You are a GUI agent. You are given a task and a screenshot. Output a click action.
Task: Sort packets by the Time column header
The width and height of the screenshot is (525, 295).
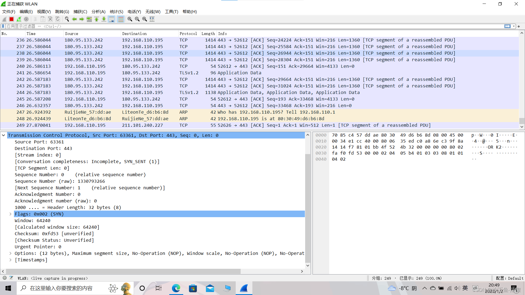(x=44, y=34)
